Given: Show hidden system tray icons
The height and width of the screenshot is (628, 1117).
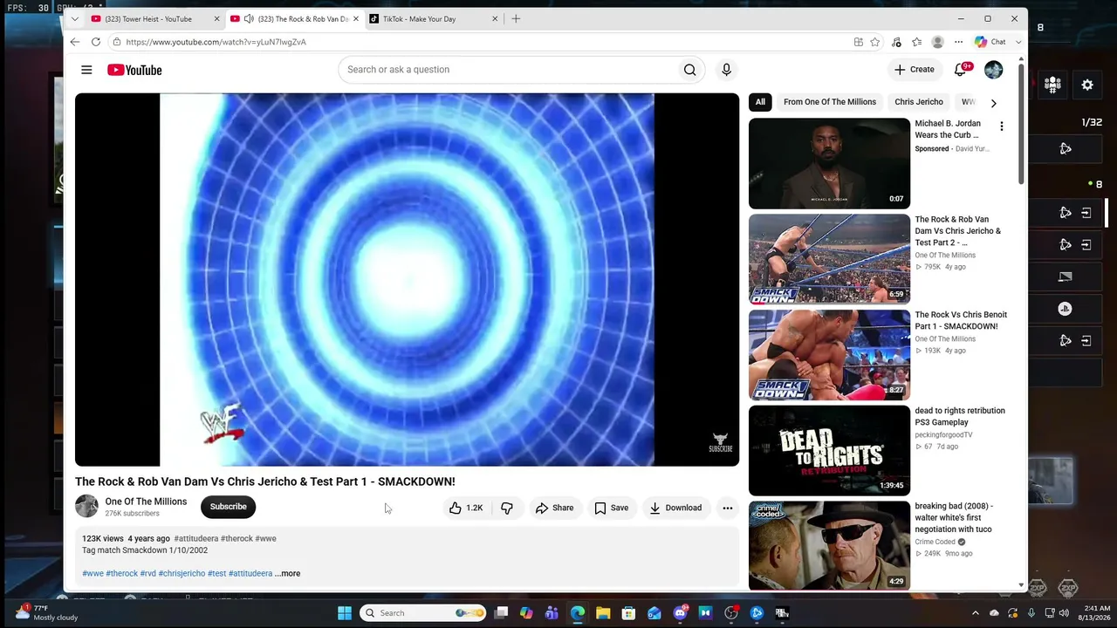Looking at the screenshot, I should click(x=976, y=613).
